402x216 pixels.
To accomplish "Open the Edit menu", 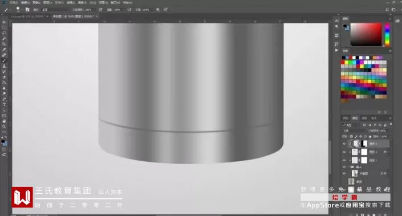I will 25,2.
